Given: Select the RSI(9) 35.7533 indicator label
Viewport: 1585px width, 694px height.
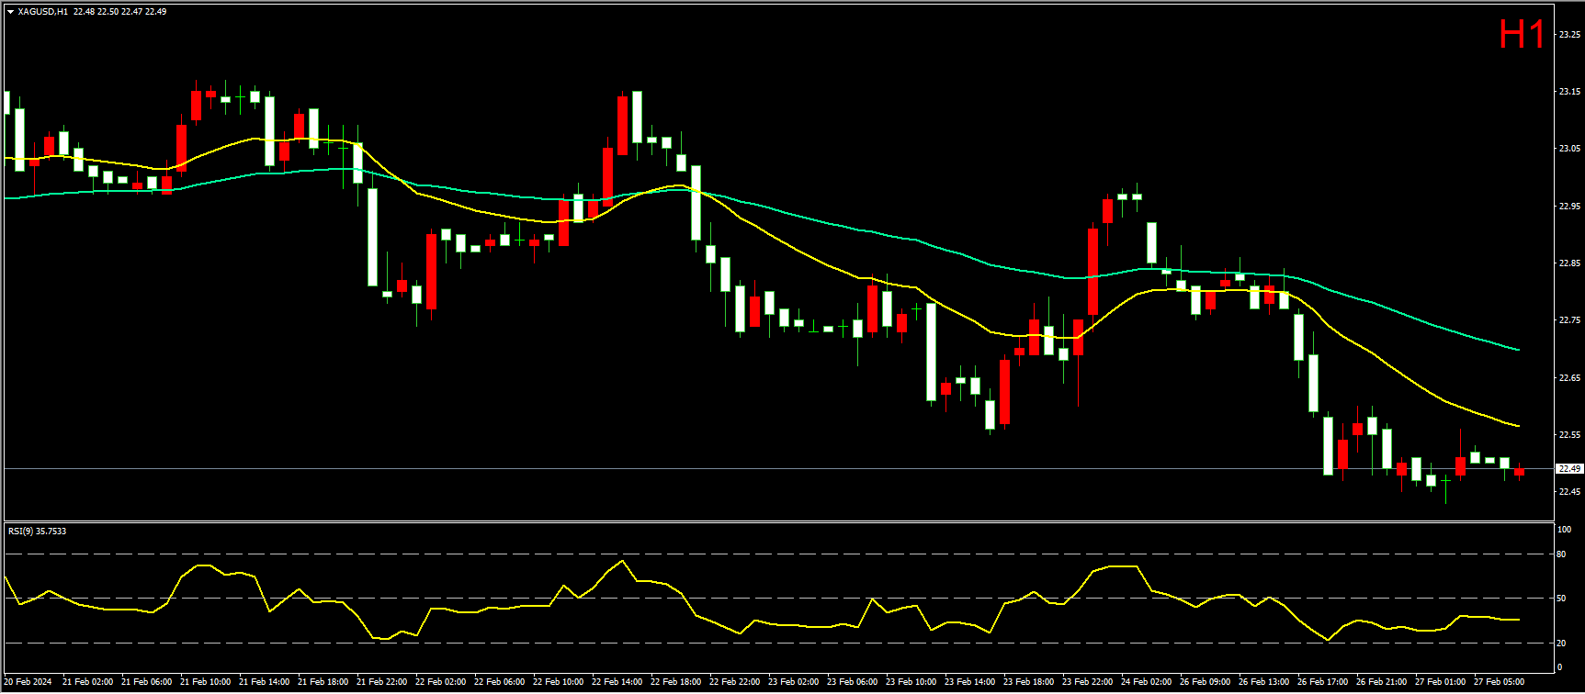Looking at the screenshot, I should click(37, 531).
